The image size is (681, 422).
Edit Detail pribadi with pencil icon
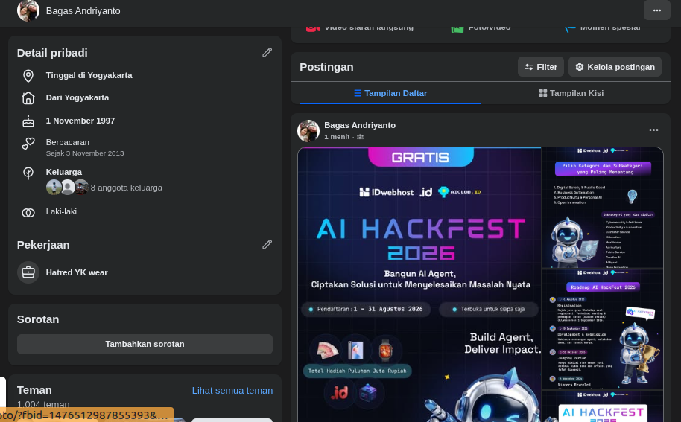pos(267,53)
